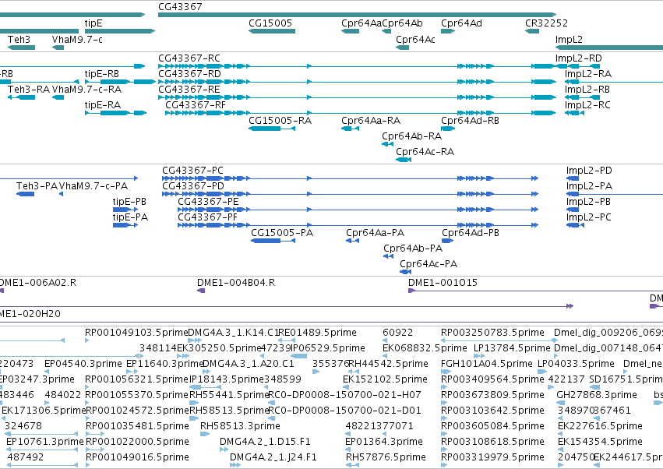Select EST EK068832.5prime label
The width and height of the screenshot is (663, 469).
[425, 348]
